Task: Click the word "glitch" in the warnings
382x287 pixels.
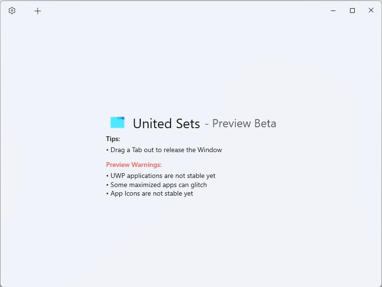Action: 197,185
